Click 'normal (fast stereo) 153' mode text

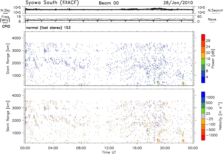48,28
